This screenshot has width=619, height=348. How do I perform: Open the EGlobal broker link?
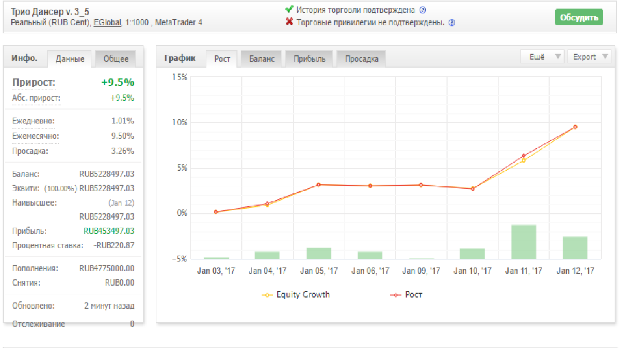[107, 22]
